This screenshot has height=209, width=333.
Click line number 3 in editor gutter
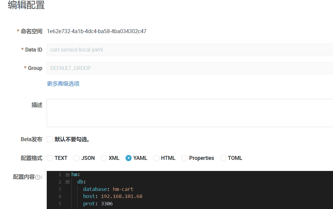60,189
